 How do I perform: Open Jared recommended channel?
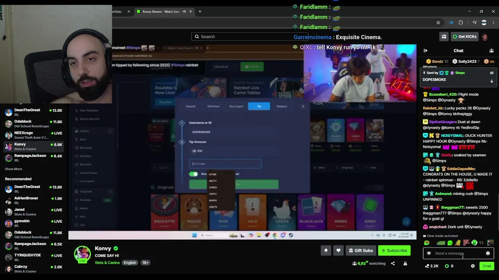(x=34, y=212)
